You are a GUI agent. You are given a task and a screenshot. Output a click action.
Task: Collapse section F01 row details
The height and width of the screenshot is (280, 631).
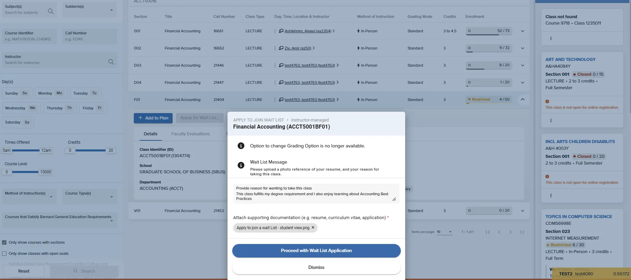pos(522,100)
